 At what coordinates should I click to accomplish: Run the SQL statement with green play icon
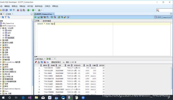click(35, 17)
